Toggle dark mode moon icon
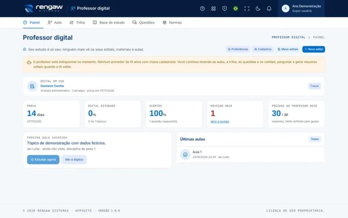The height and width of the screenshot is (218, 348). tap(258, 9)
